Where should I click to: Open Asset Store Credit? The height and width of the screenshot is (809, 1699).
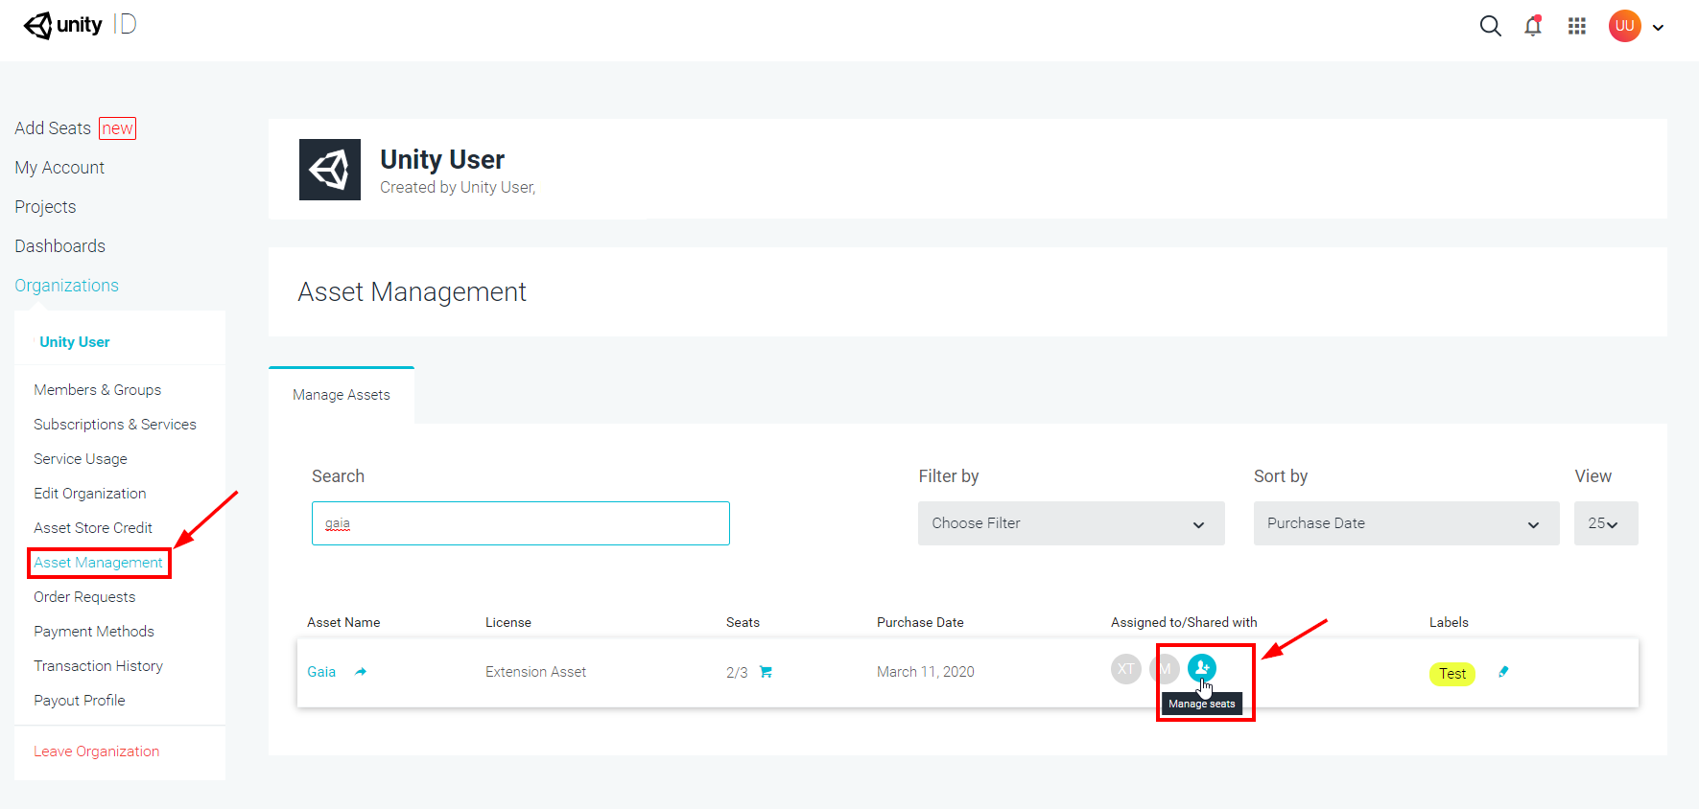click(x=93, y=528)
